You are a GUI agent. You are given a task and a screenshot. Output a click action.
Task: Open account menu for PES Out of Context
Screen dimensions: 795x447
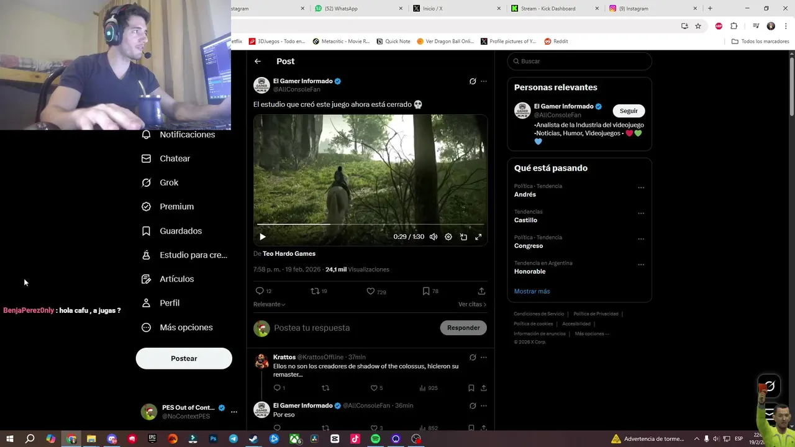click(234, 412)
